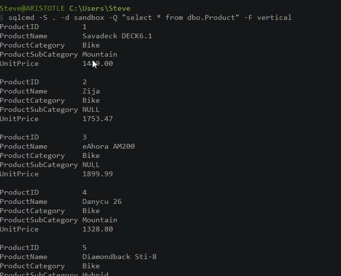Click Mountain subcategory of Danycu 26
This screenshot has height=276, width=341.
point(99,220)
